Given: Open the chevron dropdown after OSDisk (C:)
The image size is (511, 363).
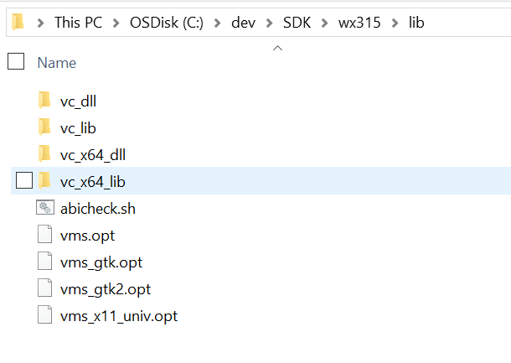Looking at the screenshot, I should [217, 23].
